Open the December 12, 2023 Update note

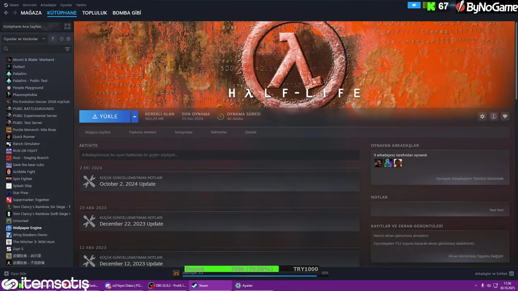pyautogui.click(x=219, y=260)
